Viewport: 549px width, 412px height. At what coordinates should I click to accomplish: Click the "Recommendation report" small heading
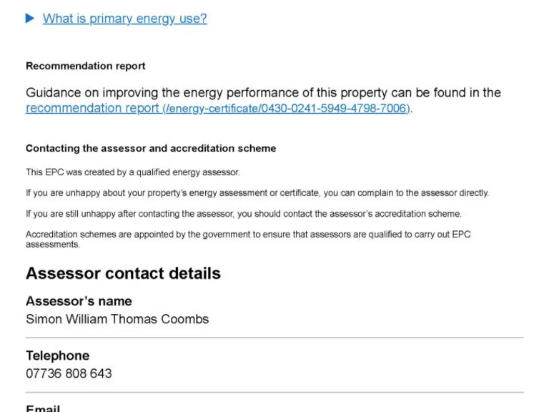[86, 66]
